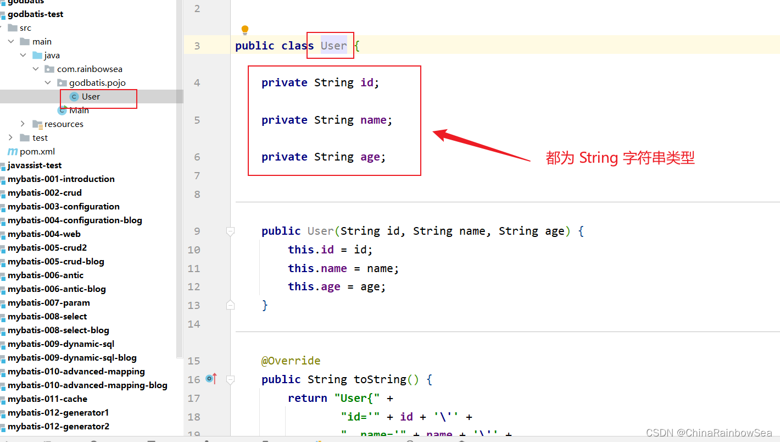Collapse the com.rainbowsea package chevron
Image resolution: width=780 pixels, height=442 pixels.
pyautogui.click(x=36, y=69)
